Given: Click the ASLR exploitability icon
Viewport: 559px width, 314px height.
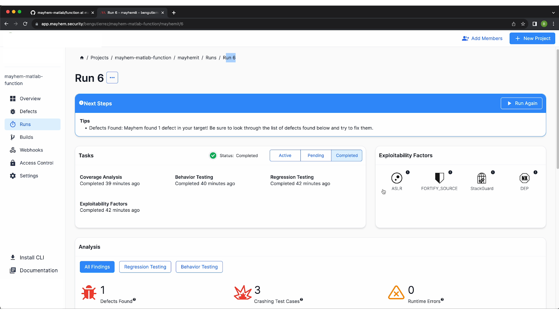Looking at the screenshot, I should pyautogui.click(x=397, y=178).
